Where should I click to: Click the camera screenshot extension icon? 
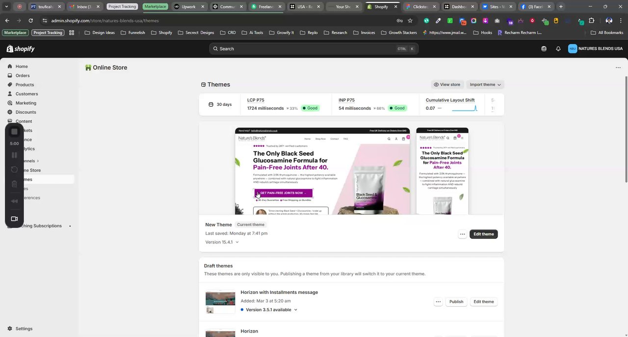pos(497,21)
